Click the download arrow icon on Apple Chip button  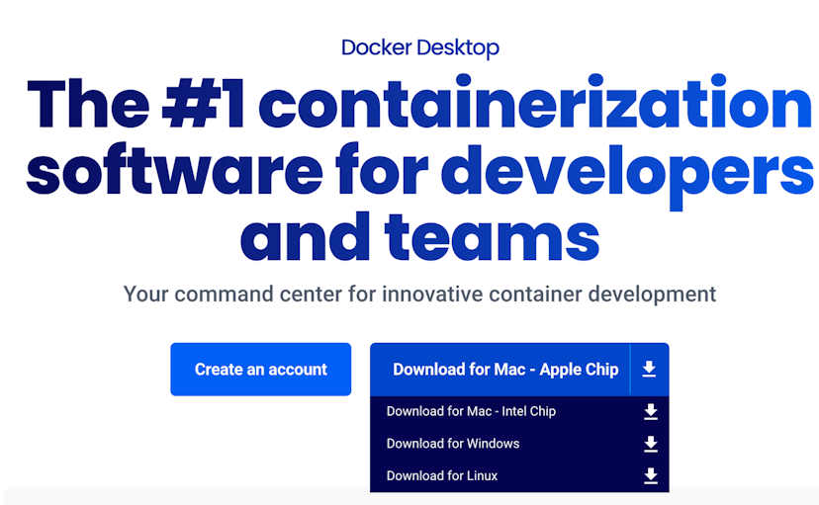649,370
